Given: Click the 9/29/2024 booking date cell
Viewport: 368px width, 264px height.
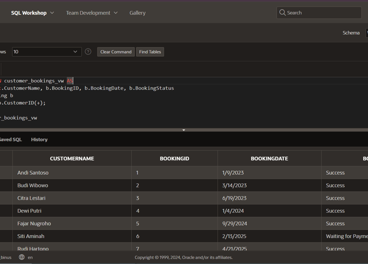Looking at the screenshot, I should tap(269, 224).
